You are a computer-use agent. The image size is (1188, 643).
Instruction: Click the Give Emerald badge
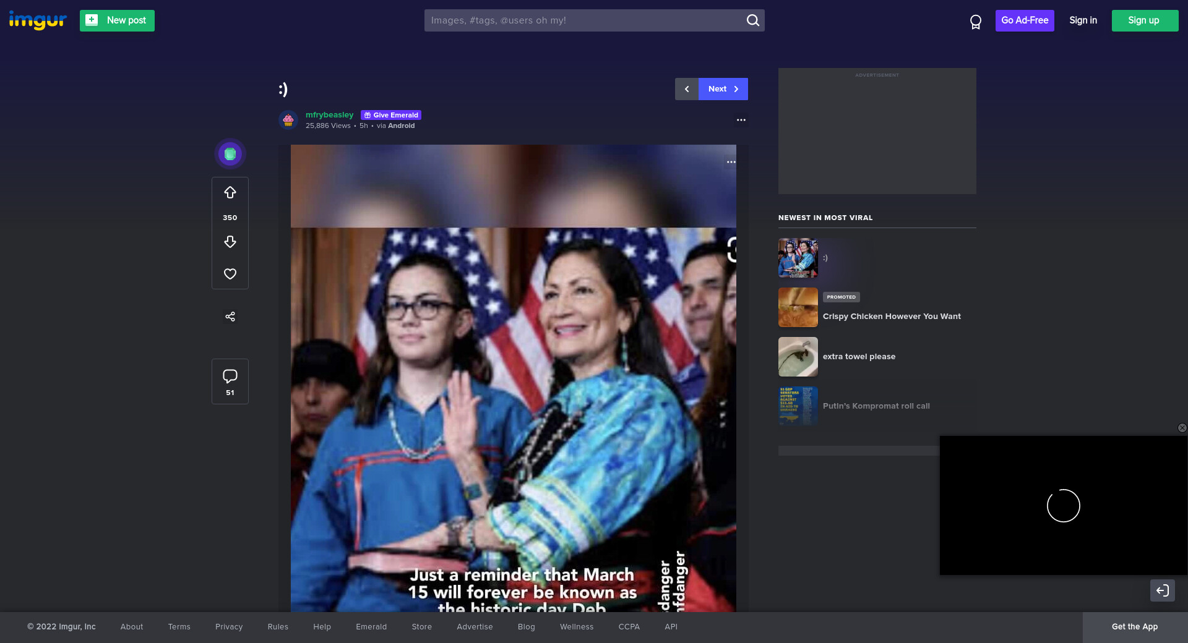(x=391, y=115)
